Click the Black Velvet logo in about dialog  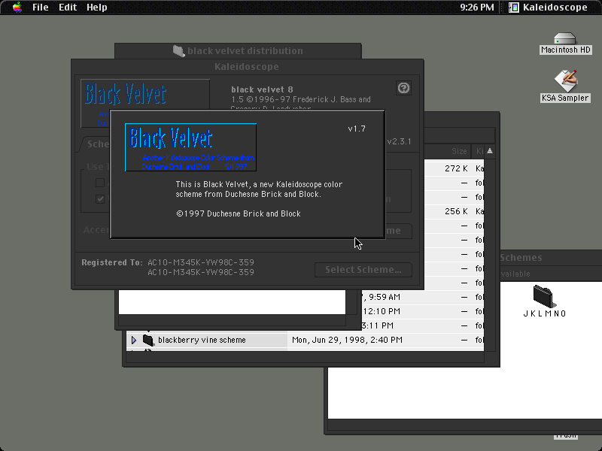(191, 147)
